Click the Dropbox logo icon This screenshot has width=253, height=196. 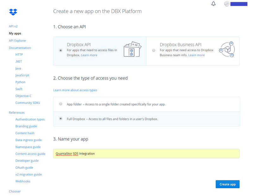pos(13,12)
